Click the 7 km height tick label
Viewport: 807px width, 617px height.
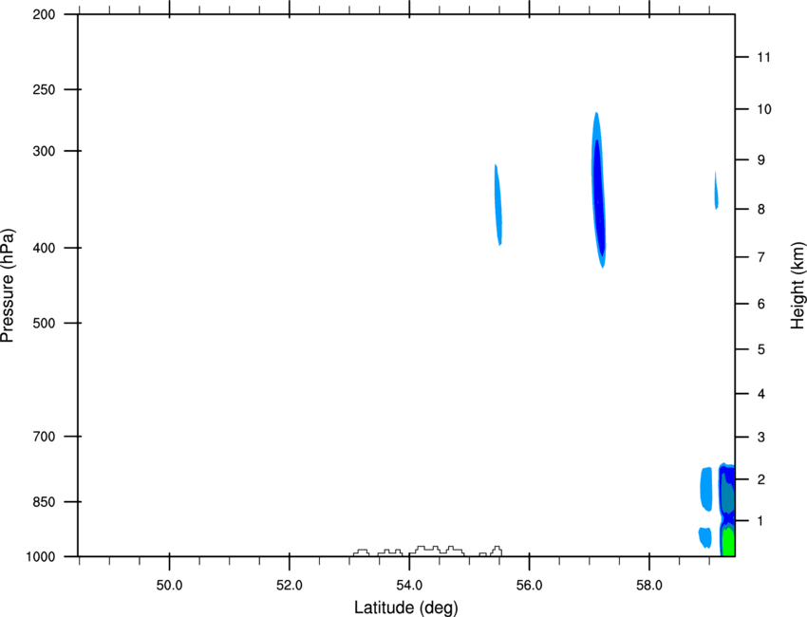tap(761, 257)
